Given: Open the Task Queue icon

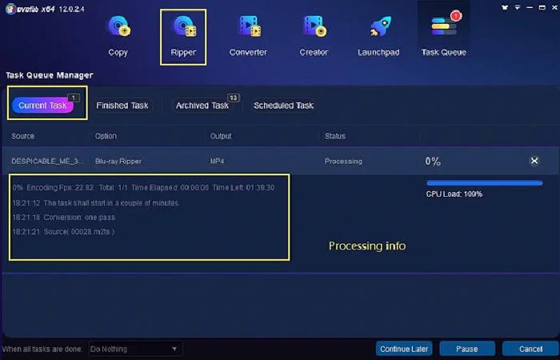Looking at the screenshot, I should pos(444,26).
